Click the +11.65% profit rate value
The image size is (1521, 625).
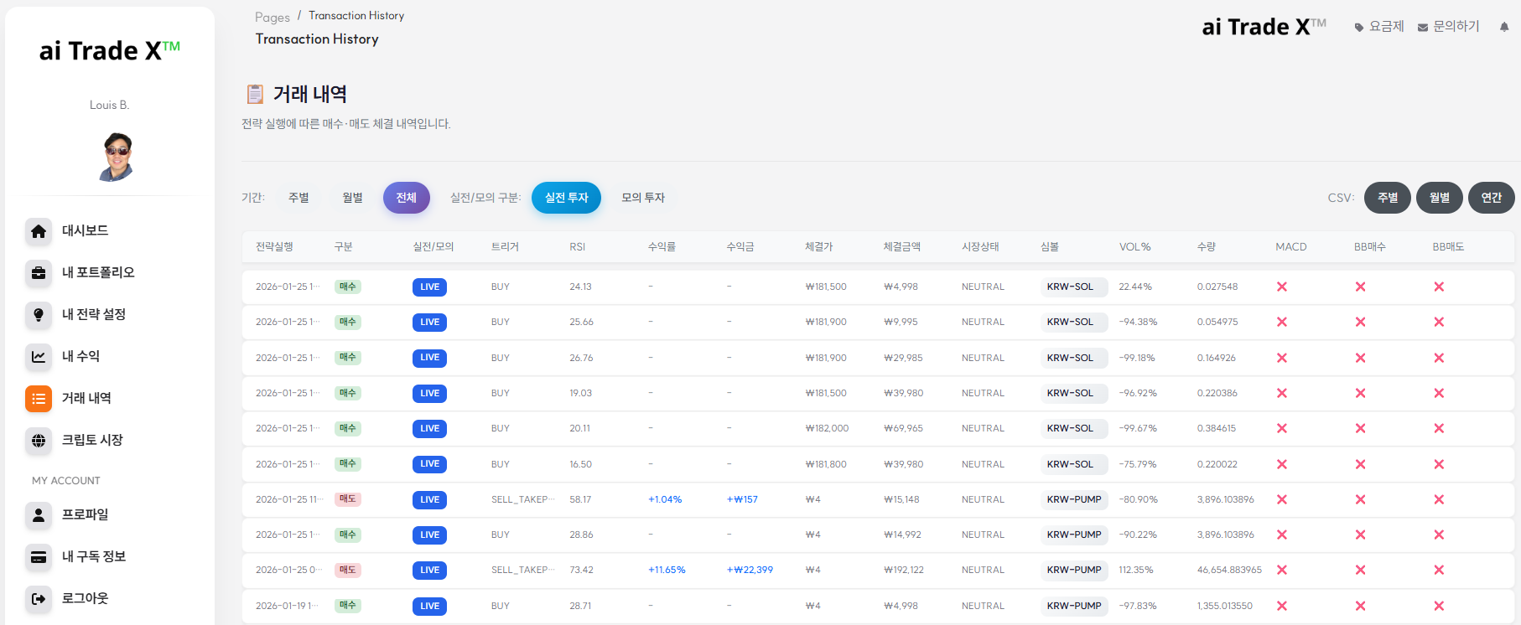point(667,570)
